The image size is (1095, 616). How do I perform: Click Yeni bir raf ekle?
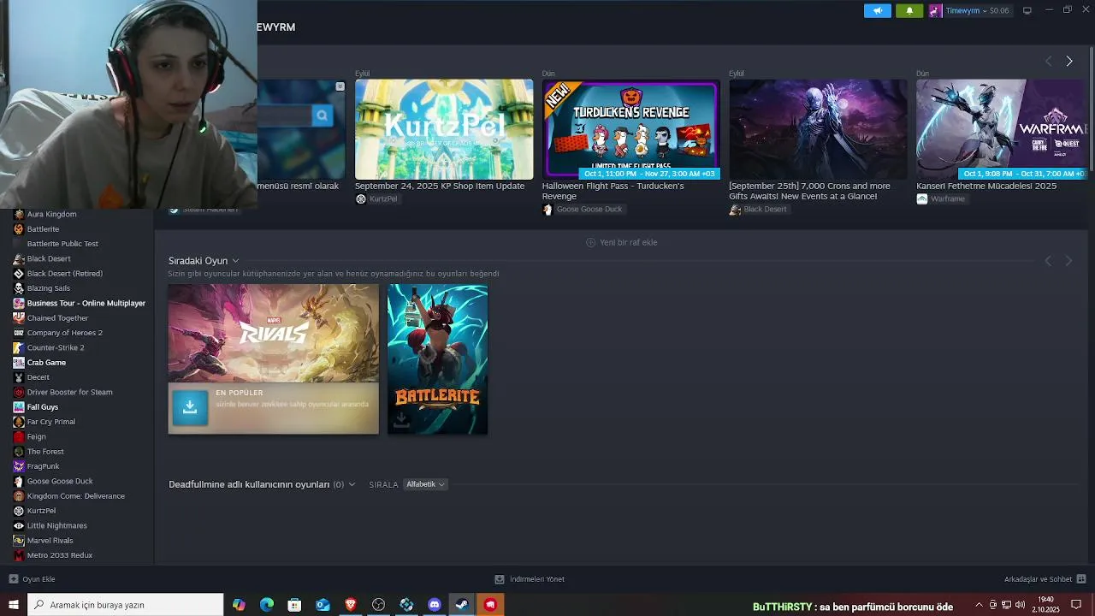pos(621,242)
